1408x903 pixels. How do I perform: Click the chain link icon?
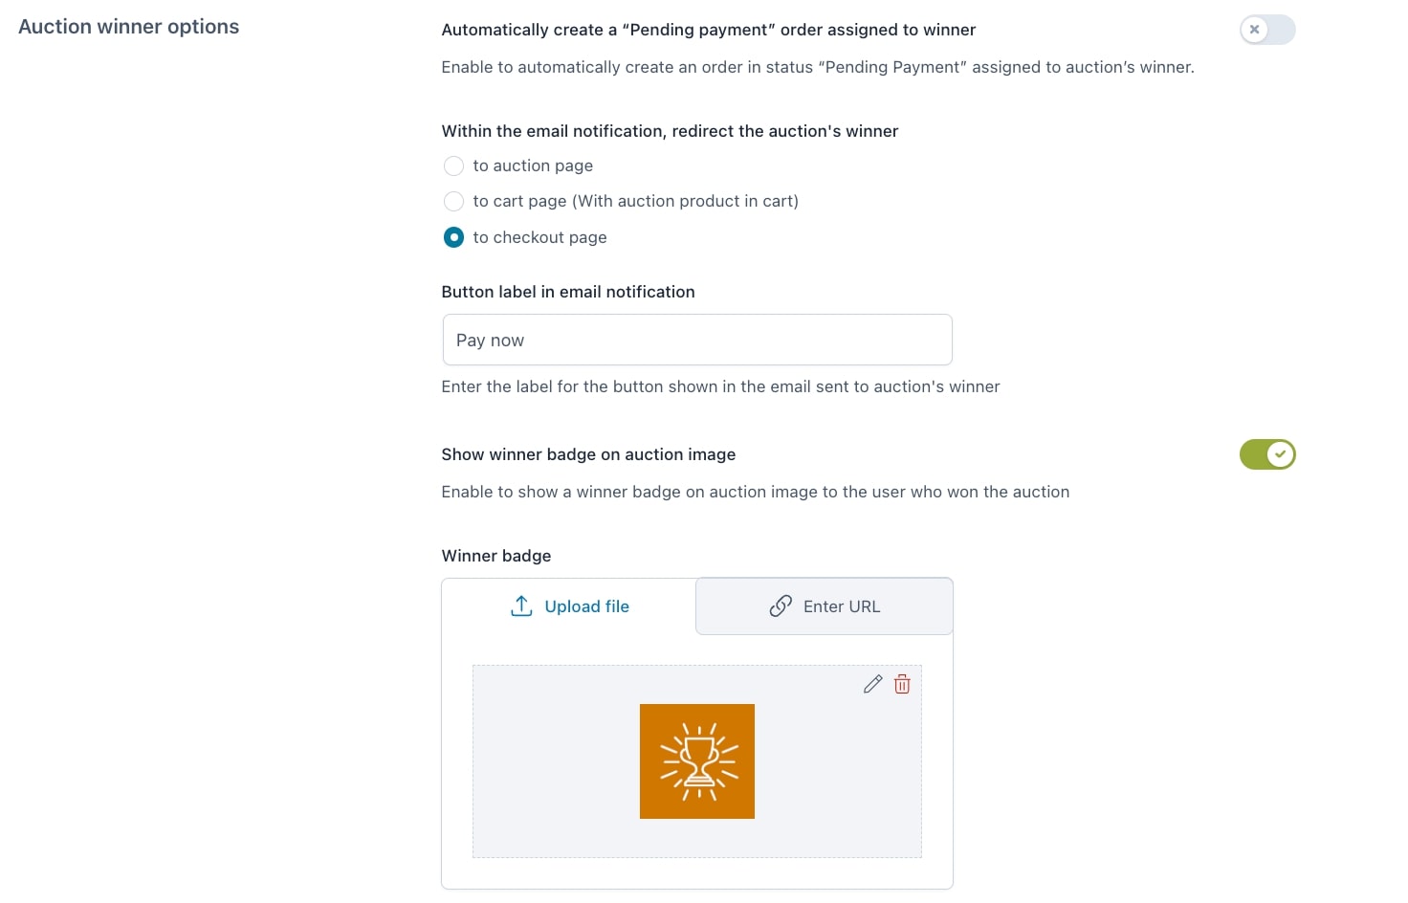(781, 606)
